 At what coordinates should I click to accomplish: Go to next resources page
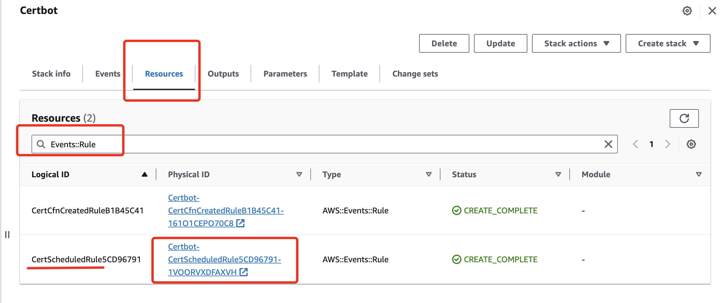coord(668,144)
